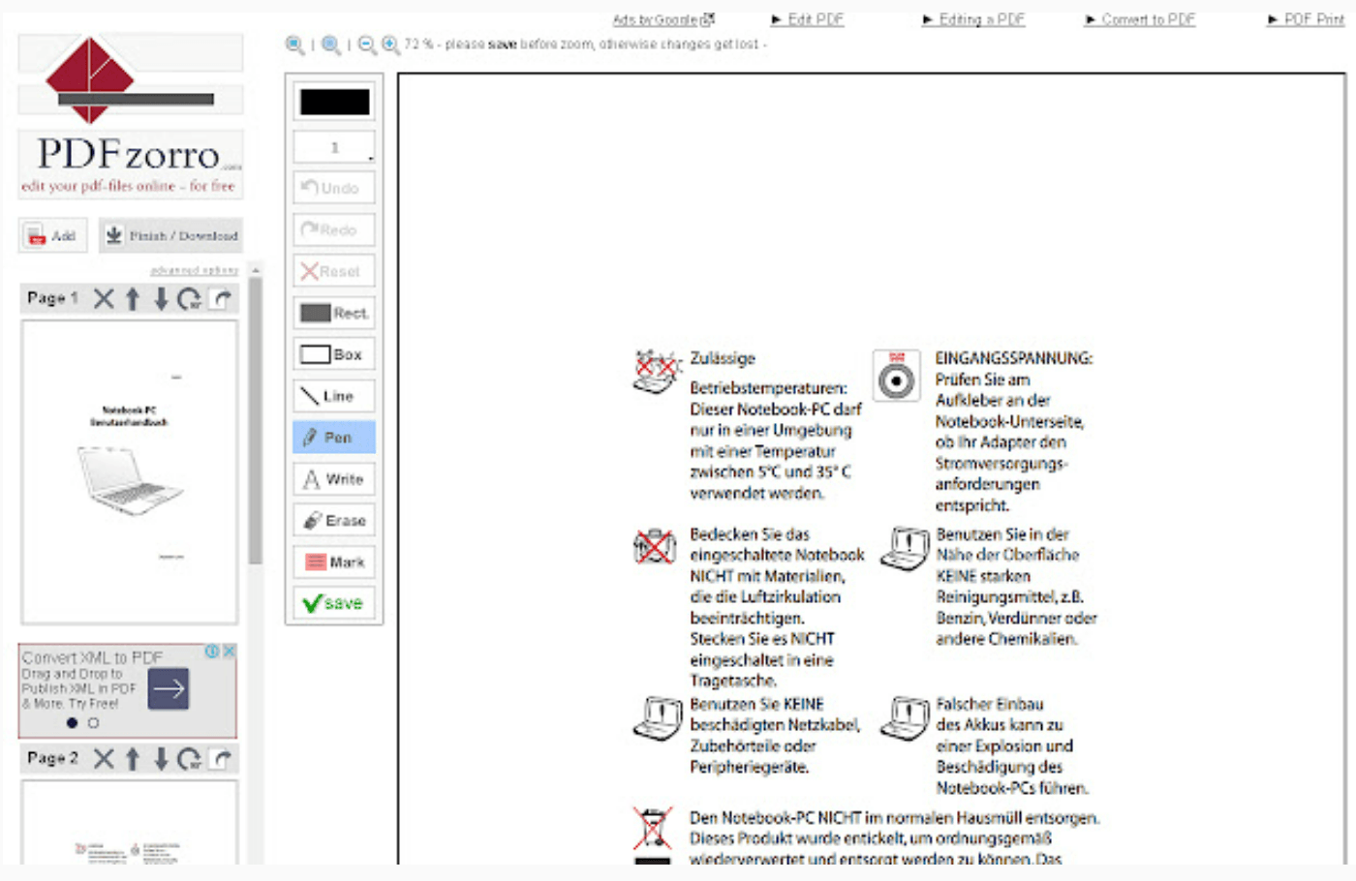Move Page 2 down with arrow
Screen dimensions: 1356x881
[x=161, y=758]
